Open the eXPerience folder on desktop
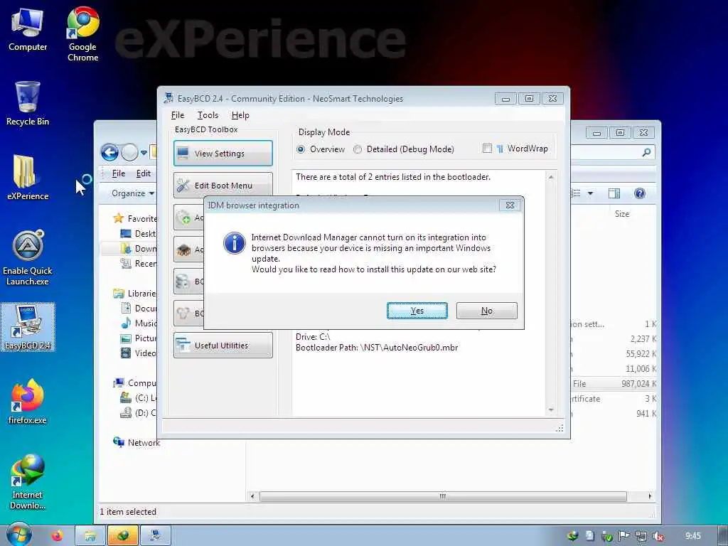Screen dimensions: 728x546 (28, 177)
